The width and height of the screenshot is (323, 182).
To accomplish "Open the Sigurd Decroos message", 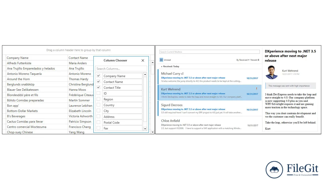I will point(209,108).
